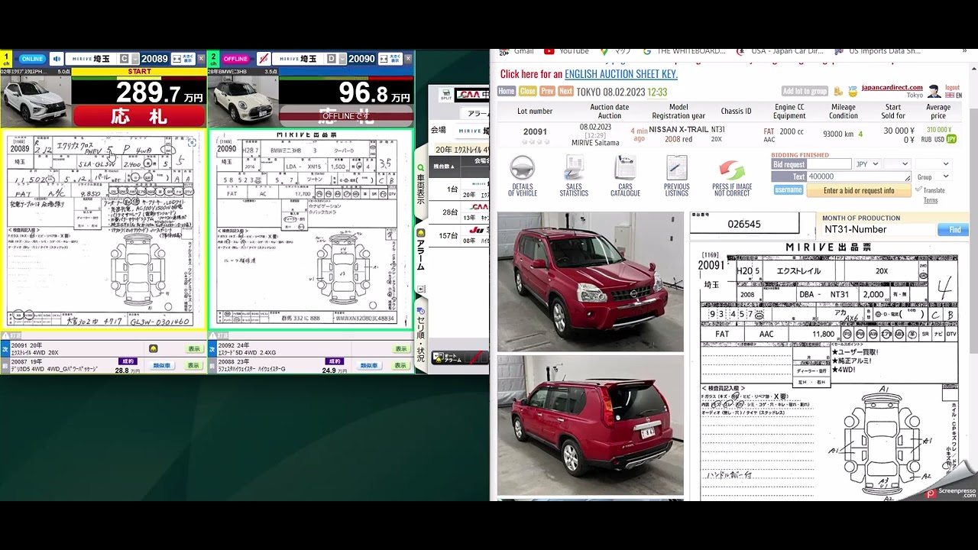Click 類似車 for lot 20087
This screenshot has height=550, width=978.
[162, 365]
